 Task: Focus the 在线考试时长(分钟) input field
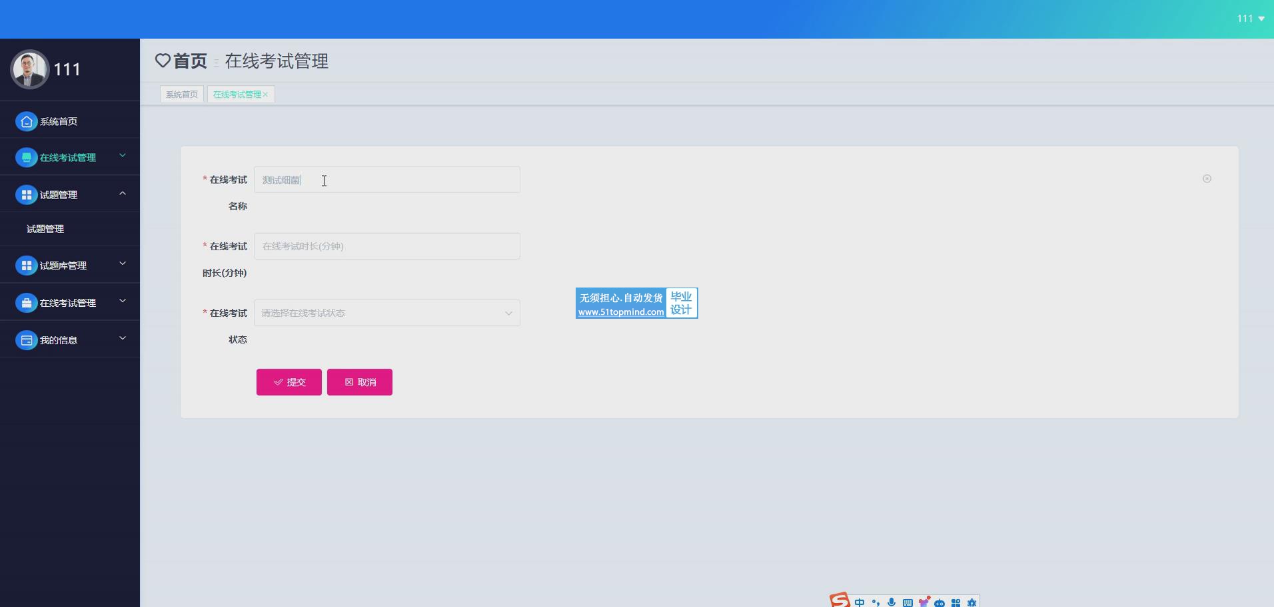pyautogui.click(x=386, y=246)
